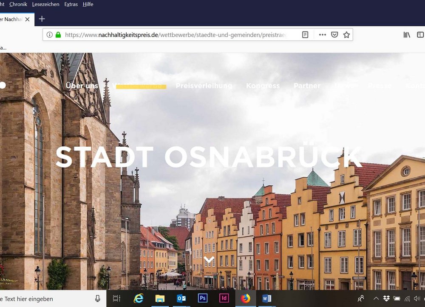Launch Photoshop from the taskbar

pos(203,299)
